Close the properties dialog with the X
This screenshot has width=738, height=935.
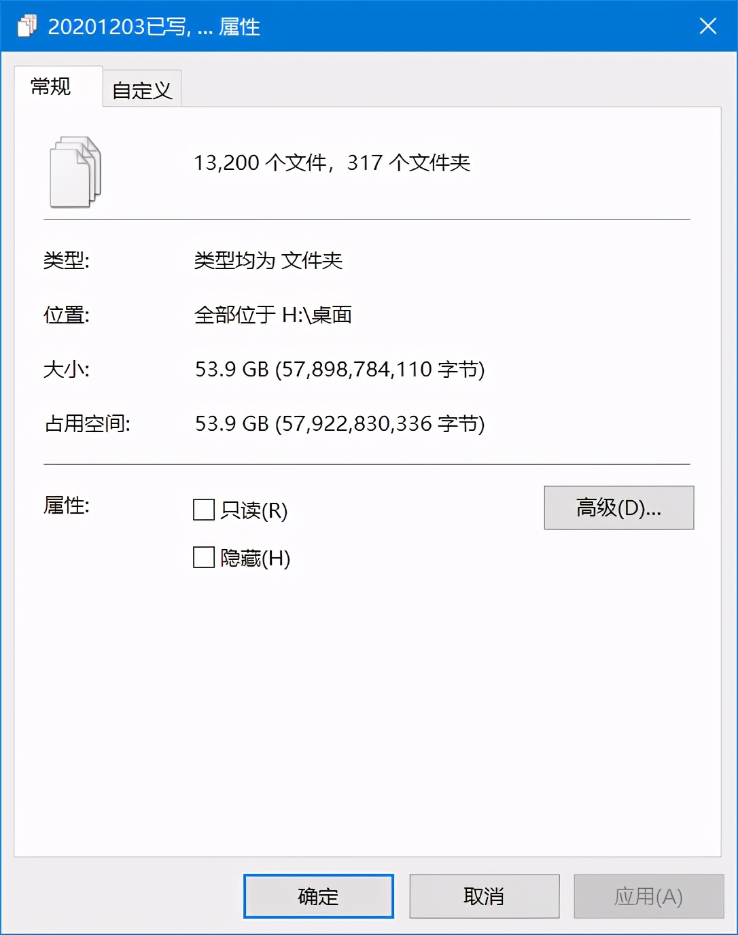click(708, 26)
